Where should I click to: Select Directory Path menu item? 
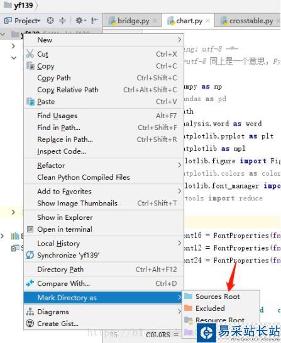pyautogui.click(x=104, y=269)
